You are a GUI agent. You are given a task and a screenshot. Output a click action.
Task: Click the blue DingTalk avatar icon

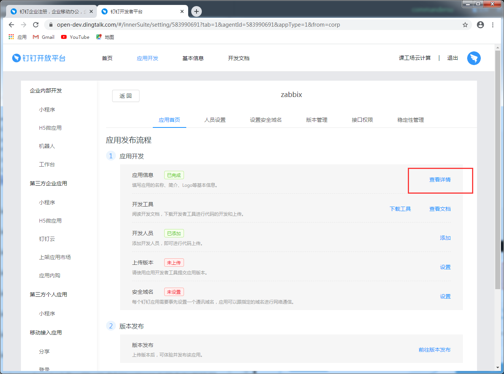474,58
